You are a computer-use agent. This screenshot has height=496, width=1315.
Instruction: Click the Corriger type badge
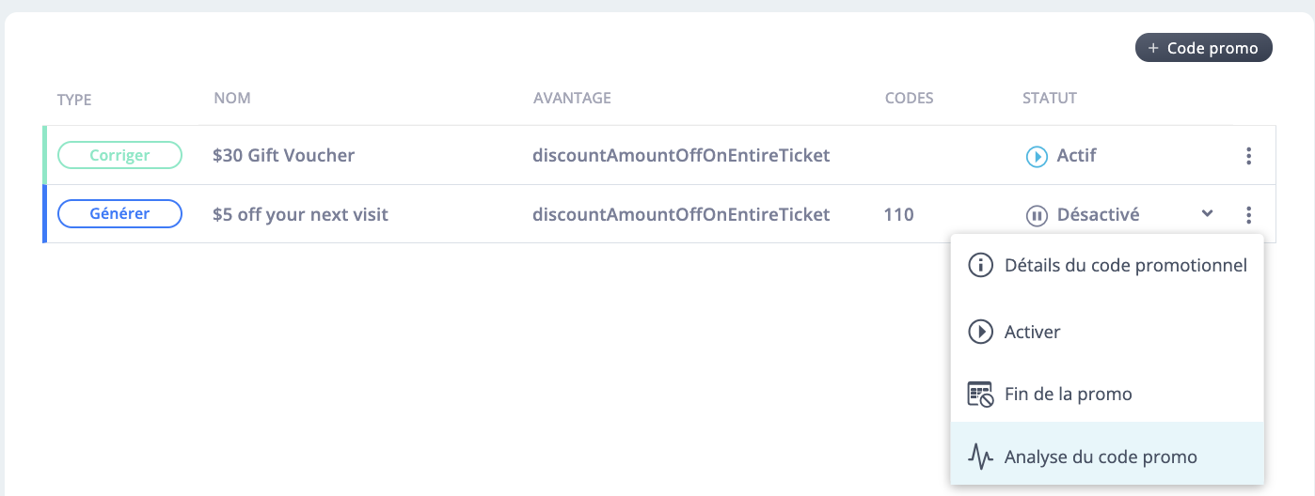coord(119,156)
